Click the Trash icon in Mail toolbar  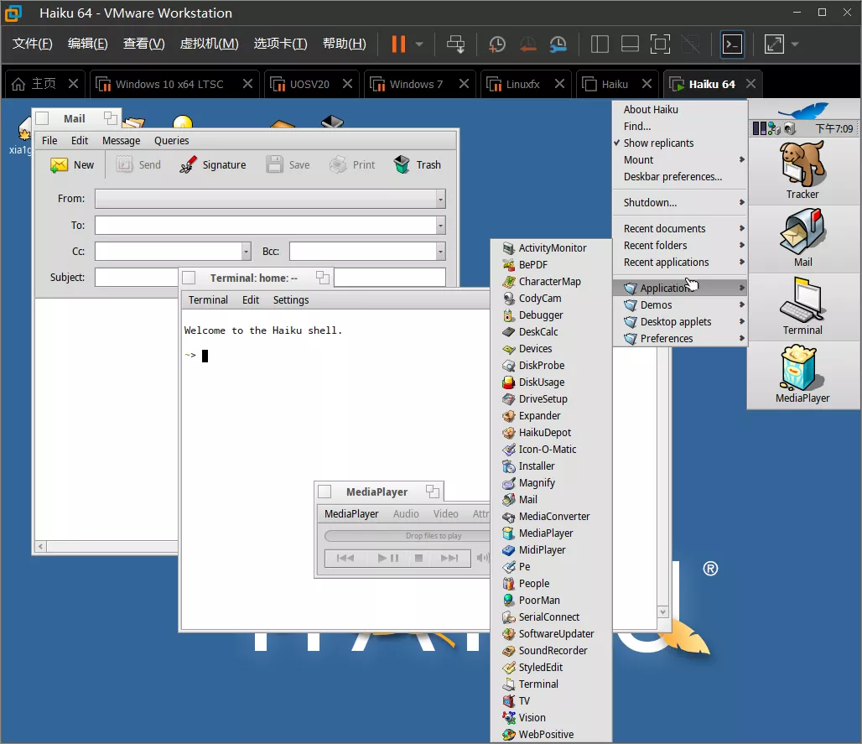click(x=402, y=165)
